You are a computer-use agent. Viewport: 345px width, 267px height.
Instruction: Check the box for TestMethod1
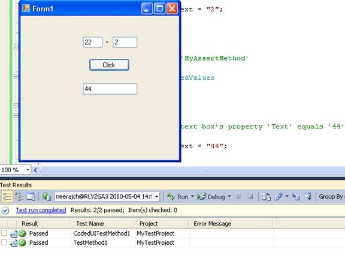point(4,242)
